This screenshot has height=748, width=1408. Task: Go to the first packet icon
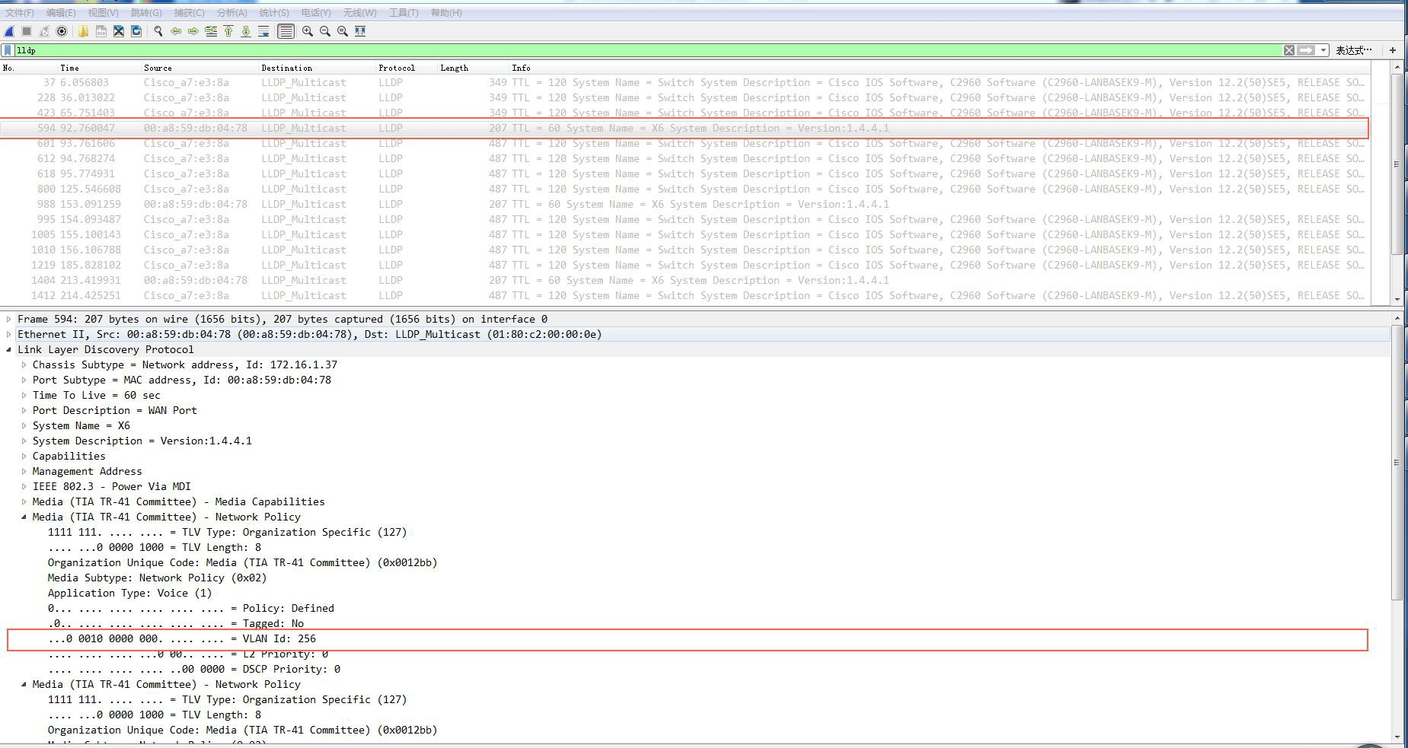(x=228, y=31)
